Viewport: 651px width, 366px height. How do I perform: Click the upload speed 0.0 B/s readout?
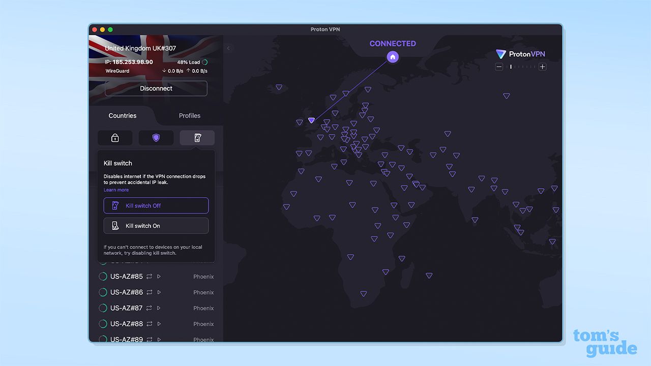click(x=196, y=71)
